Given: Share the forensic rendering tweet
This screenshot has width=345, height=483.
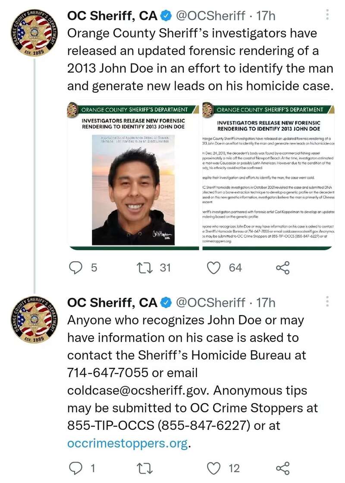Looking at the screenshot, I should point(282,268).
